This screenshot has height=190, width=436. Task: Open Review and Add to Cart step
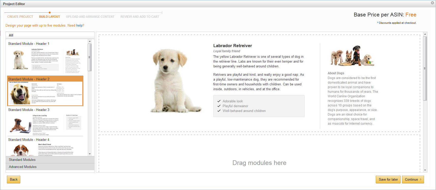coord(140,17)
